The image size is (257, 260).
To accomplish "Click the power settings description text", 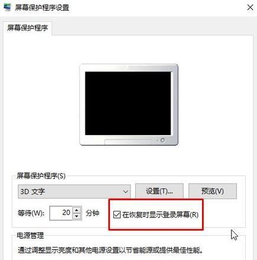I will pos(110,251).
